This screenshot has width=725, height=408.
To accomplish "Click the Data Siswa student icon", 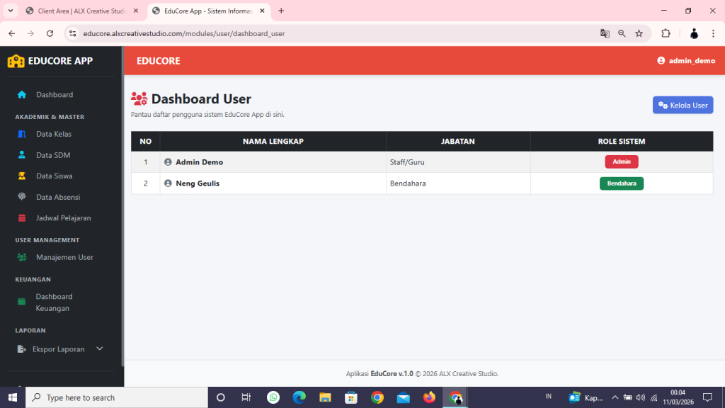I will (x=21, y=176).
